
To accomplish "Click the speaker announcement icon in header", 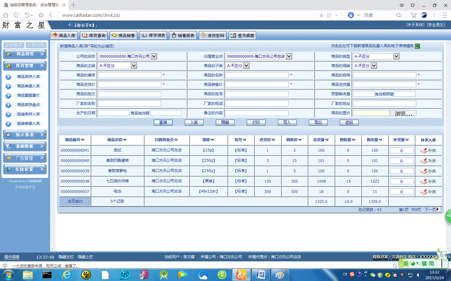I will click(70, 25).
